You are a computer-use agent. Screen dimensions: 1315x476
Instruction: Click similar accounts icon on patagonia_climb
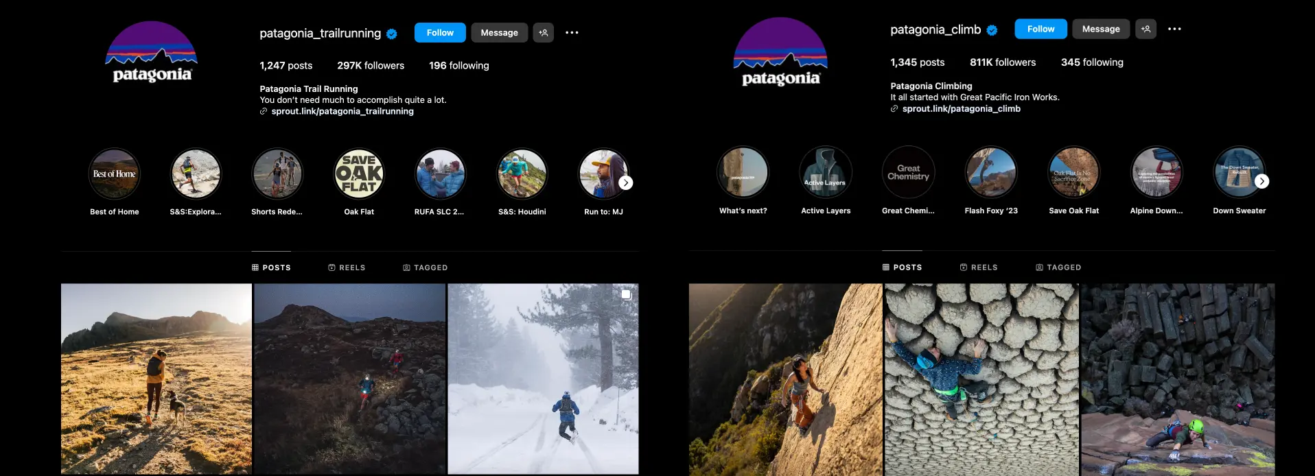(x=1145, y=29)
